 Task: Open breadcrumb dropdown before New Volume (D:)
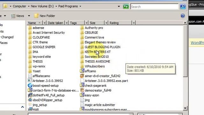[29, 6]
